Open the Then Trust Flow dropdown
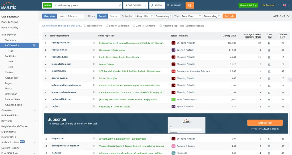The width and height of the screenshot is (292, 155). (x=192, y=16)
